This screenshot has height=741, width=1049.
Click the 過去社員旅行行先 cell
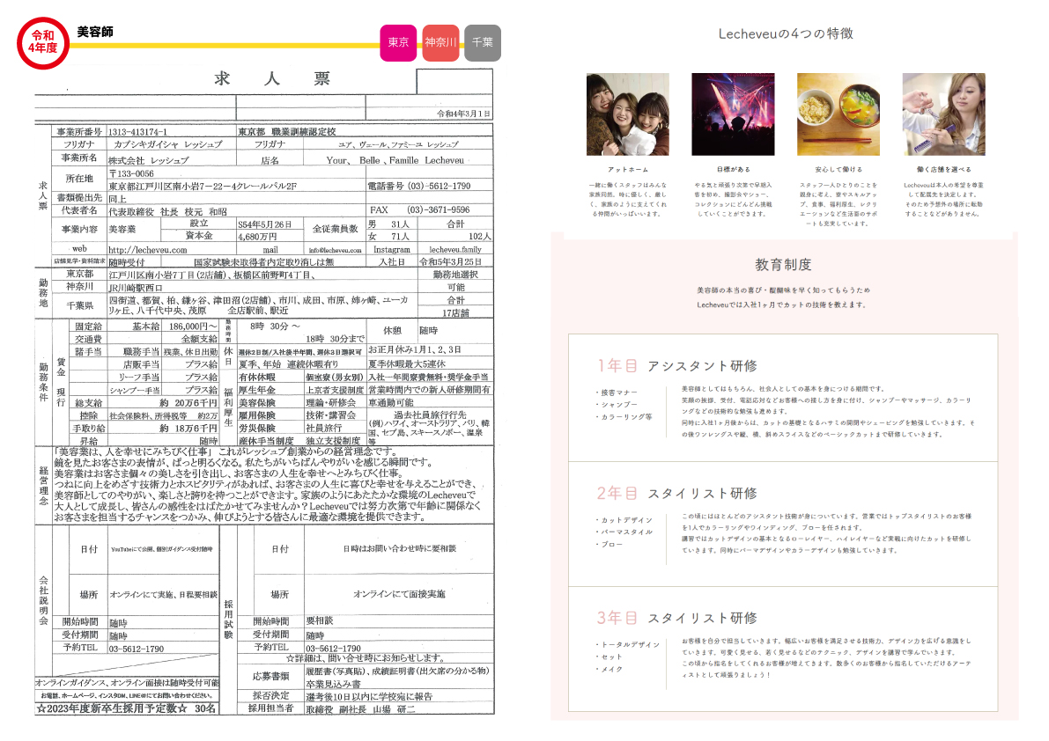(430, 415)
